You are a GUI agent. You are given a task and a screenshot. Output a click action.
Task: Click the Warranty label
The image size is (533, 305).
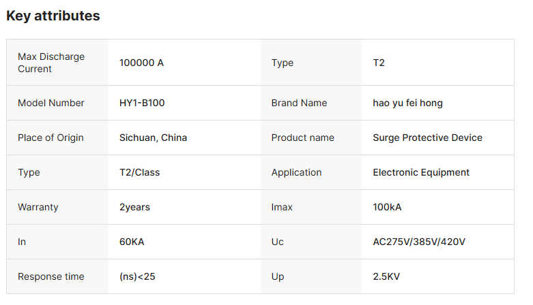pyautogui.click(x=38, y=207)
